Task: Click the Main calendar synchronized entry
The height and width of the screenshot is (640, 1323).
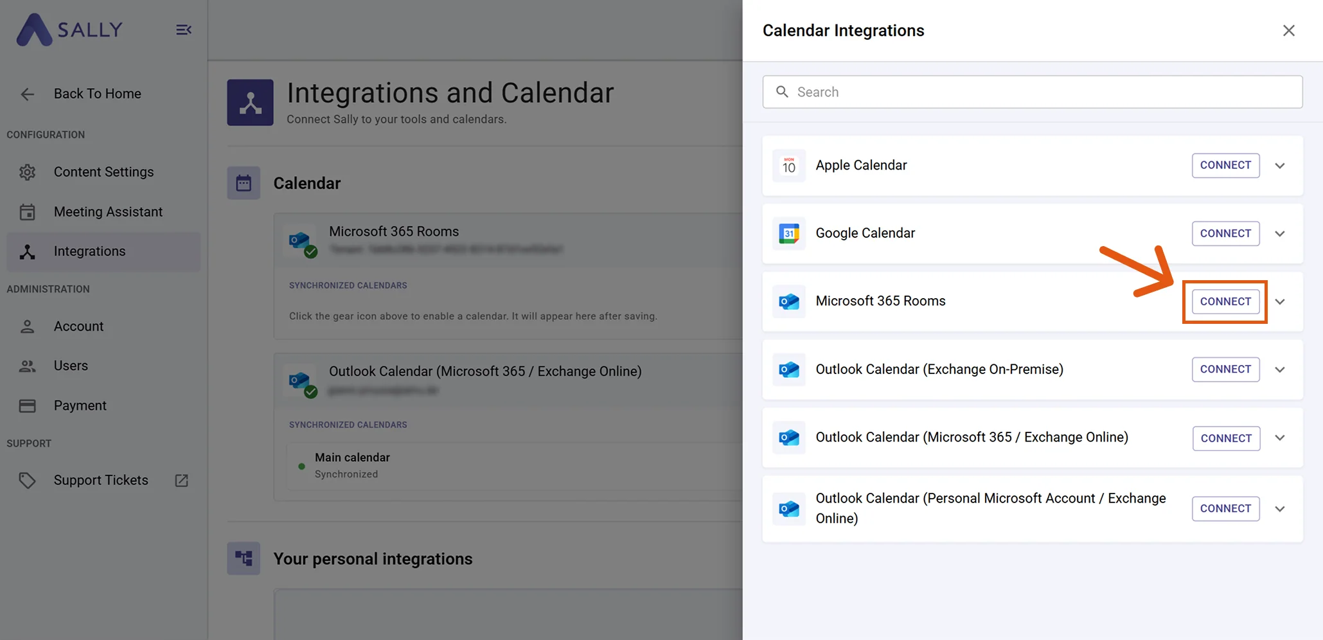Action: coord(514,466)
